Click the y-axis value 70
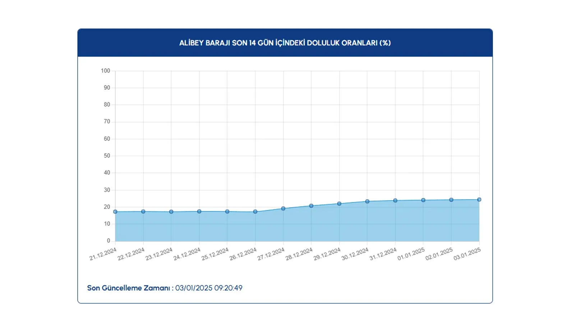575x323 pixels. click(107, 122)
